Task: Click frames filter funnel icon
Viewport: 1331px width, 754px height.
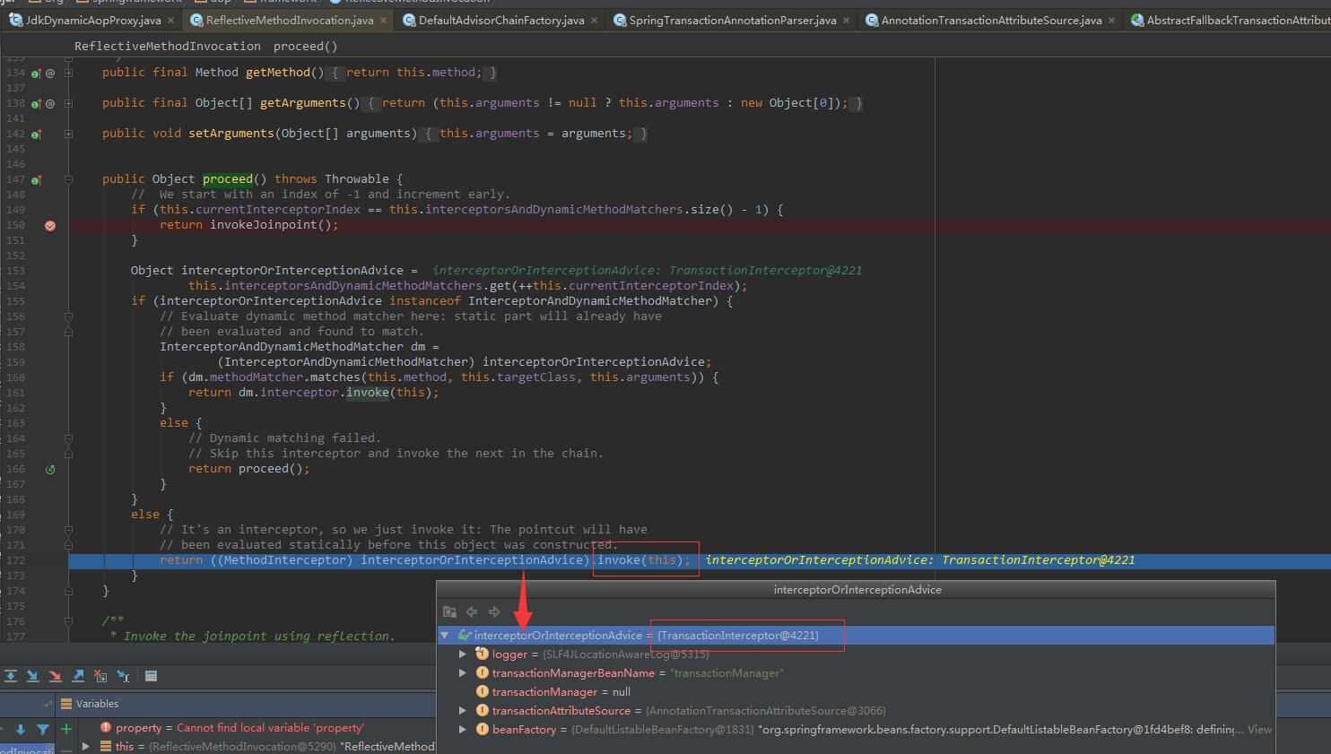Action: (x=42, y=729)
